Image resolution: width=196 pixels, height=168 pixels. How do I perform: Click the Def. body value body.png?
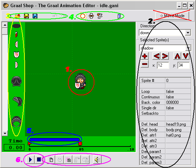click(x=178, y=130)
